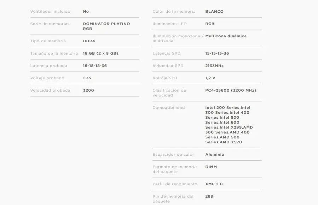Screen dimensions: 318x205
Task: Select the "Aluminio" heat spreader value
Action: [215, 155]
